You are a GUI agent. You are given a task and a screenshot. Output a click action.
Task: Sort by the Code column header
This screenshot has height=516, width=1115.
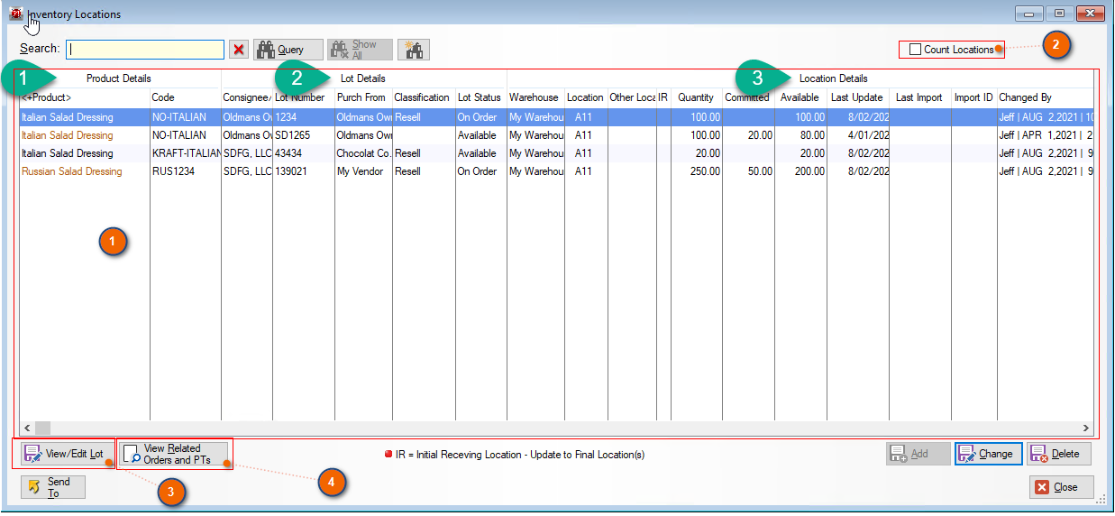point(185,97)
